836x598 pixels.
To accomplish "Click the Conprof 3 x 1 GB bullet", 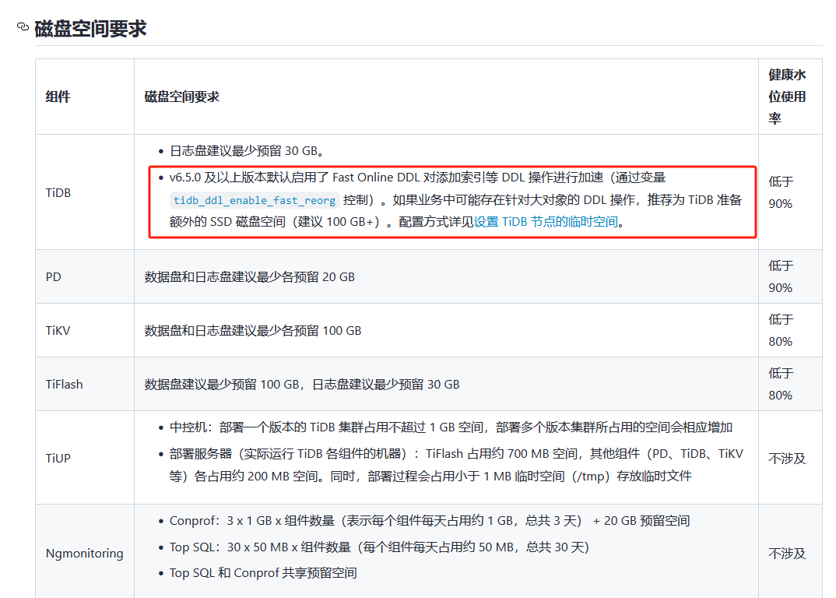I will (x=429, y=521).
